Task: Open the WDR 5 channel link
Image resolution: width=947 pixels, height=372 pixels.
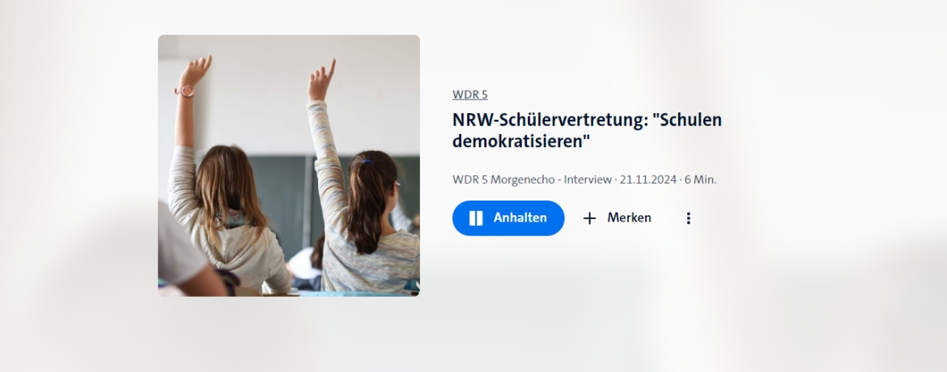Action: point(470,94)
